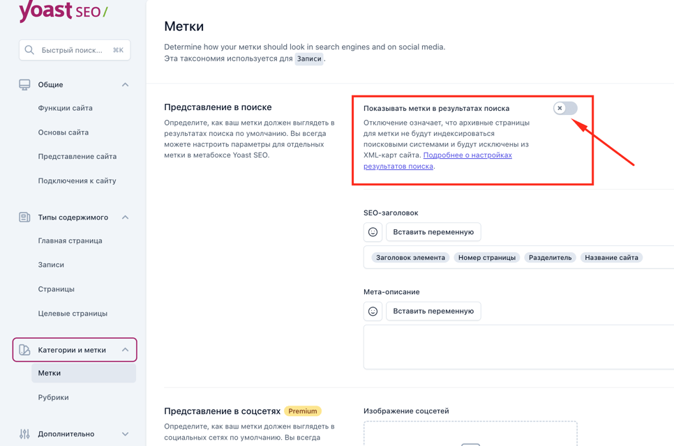This screenshot has height=446, width=674.
Task: Open Функции сайта settings
Action: pyautogui.click(x=66, y=108)
